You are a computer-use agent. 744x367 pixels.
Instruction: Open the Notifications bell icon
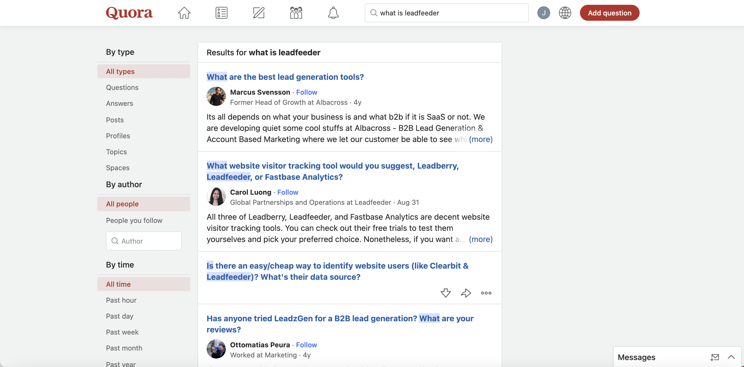pyautogui.click(x=333, y=13)
